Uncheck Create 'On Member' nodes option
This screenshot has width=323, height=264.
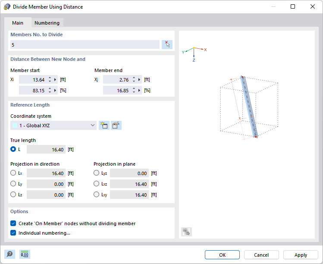(13, 223)
